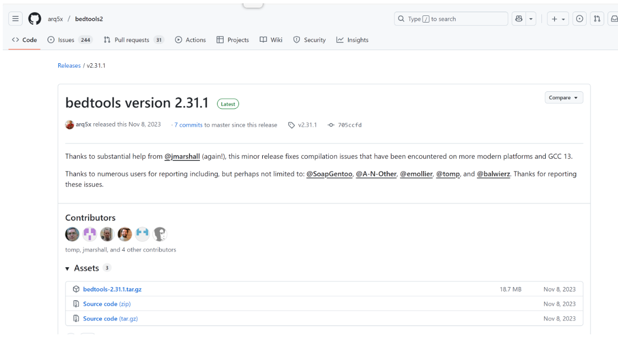Click the Pull requests count badge 31
The width and height of the screenshot is (618, 342).
[x=159, y=40]
